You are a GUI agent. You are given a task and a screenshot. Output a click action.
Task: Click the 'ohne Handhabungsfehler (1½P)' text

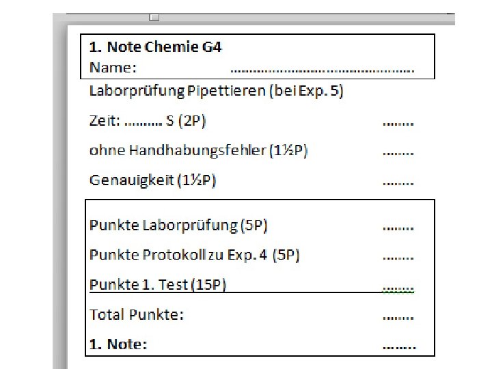198,150
